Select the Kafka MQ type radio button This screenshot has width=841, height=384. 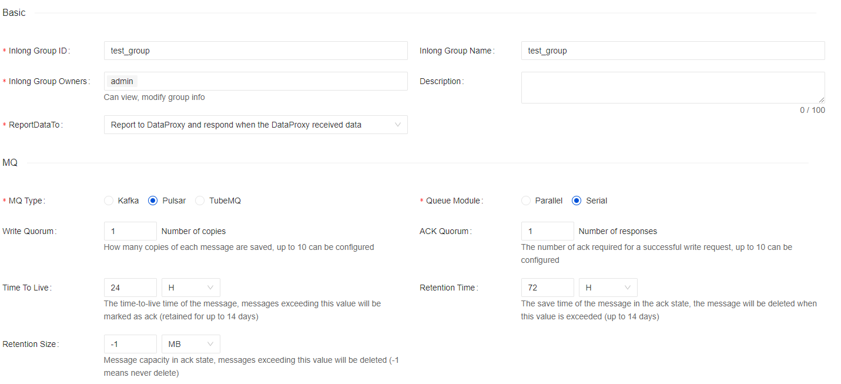109,201
